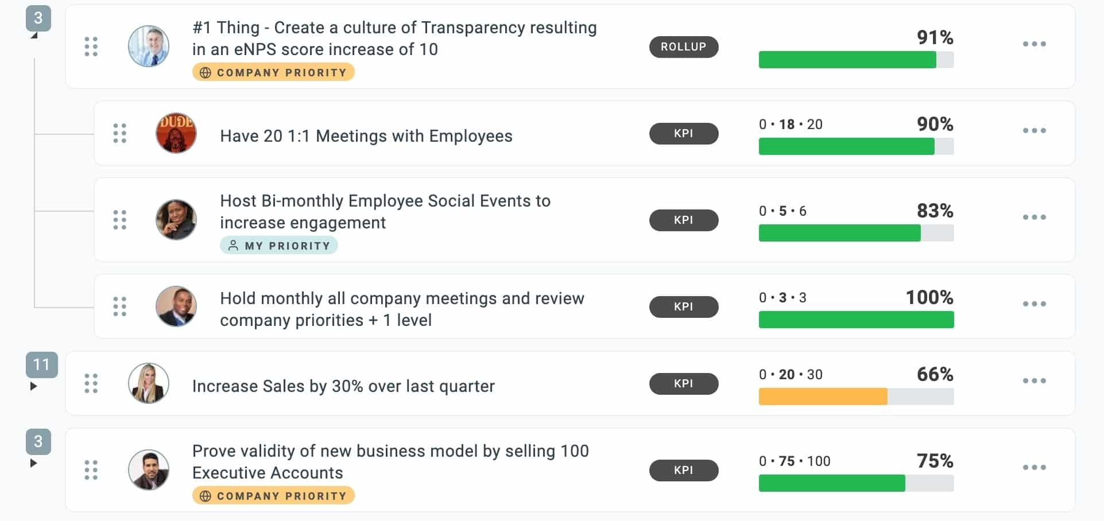
Task: Expand the Increase Sales priority children
Action: coord(33,386)
